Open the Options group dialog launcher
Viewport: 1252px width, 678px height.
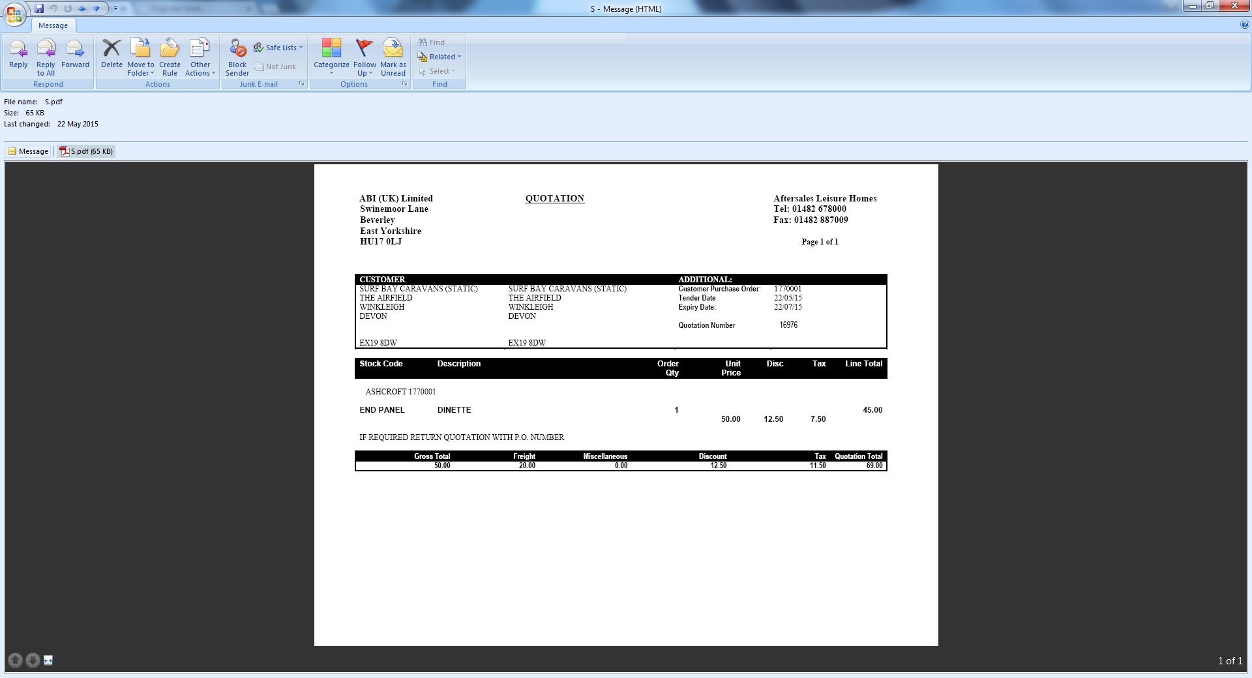(x=405, y=84)
